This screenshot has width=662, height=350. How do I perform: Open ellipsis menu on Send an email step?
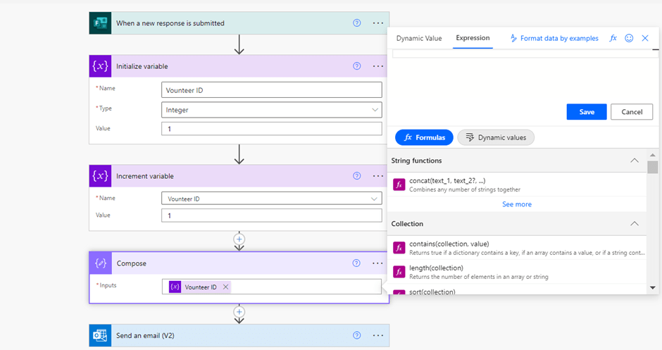(378, 336)
